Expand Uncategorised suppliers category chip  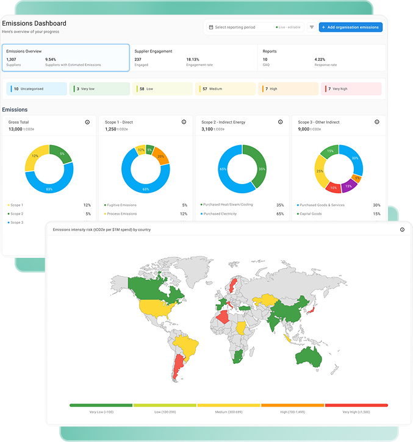(x=37, y=89)
